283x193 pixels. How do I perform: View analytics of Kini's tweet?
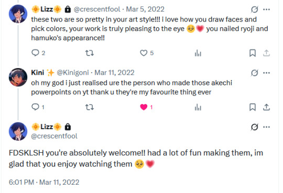(x=198, y=107)
